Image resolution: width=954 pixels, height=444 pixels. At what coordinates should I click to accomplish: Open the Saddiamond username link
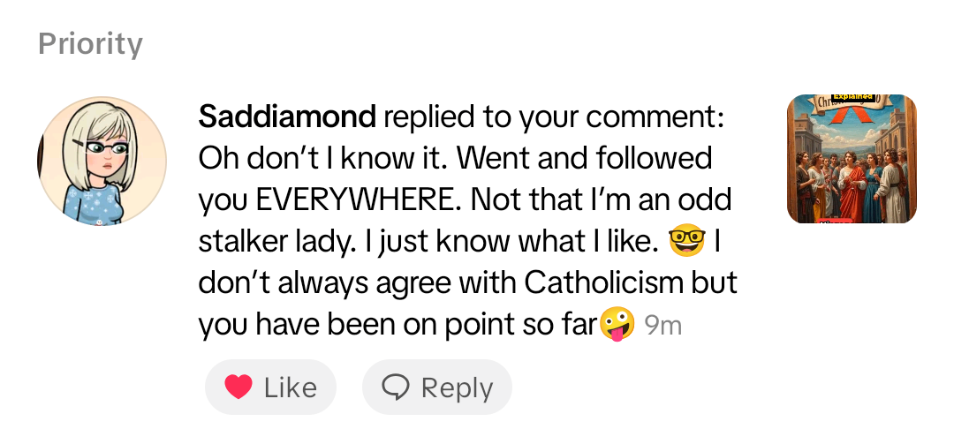(x=288, y=116)
